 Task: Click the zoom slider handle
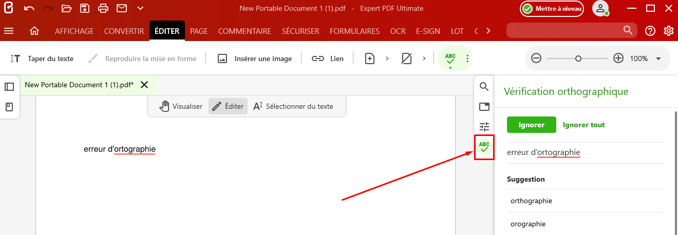click(578, 58)
